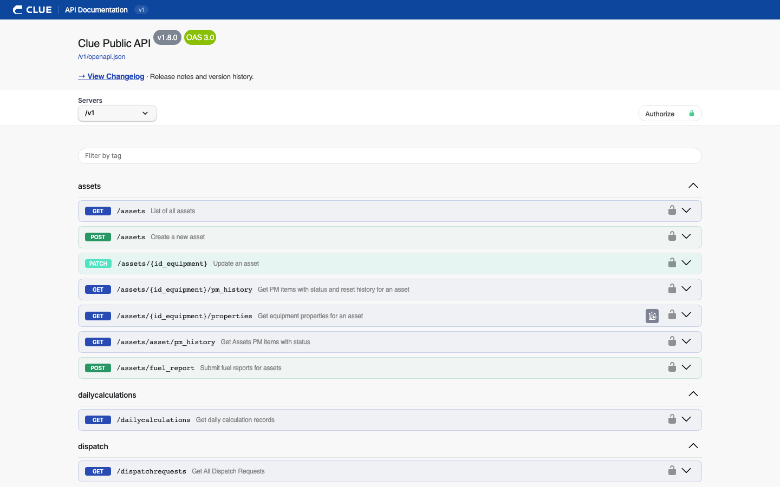Click the PATCH method badge
The image size is (780, 487).
point(98,264)
